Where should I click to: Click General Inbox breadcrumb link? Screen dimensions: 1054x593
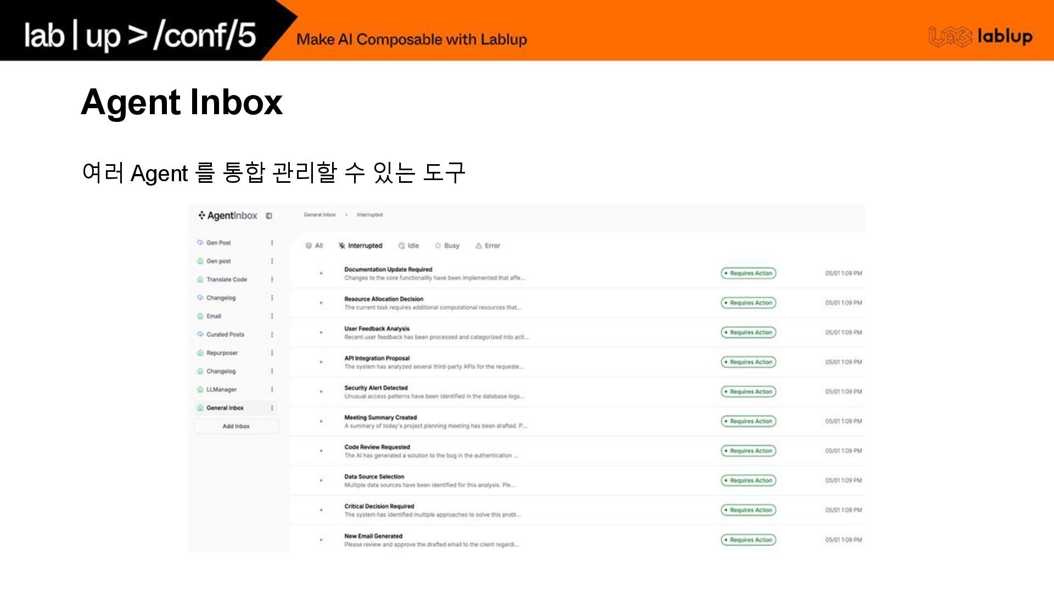[x=319, y=215]
